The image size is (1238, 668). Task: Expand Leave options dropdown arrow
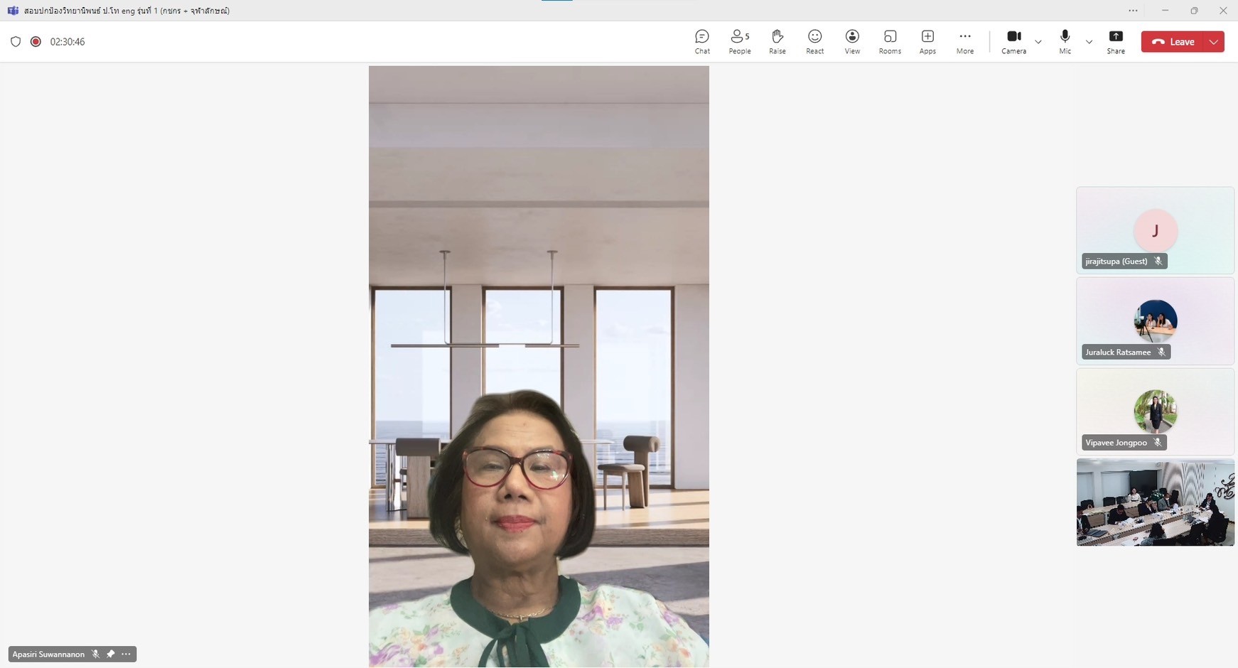[1215, 42]
